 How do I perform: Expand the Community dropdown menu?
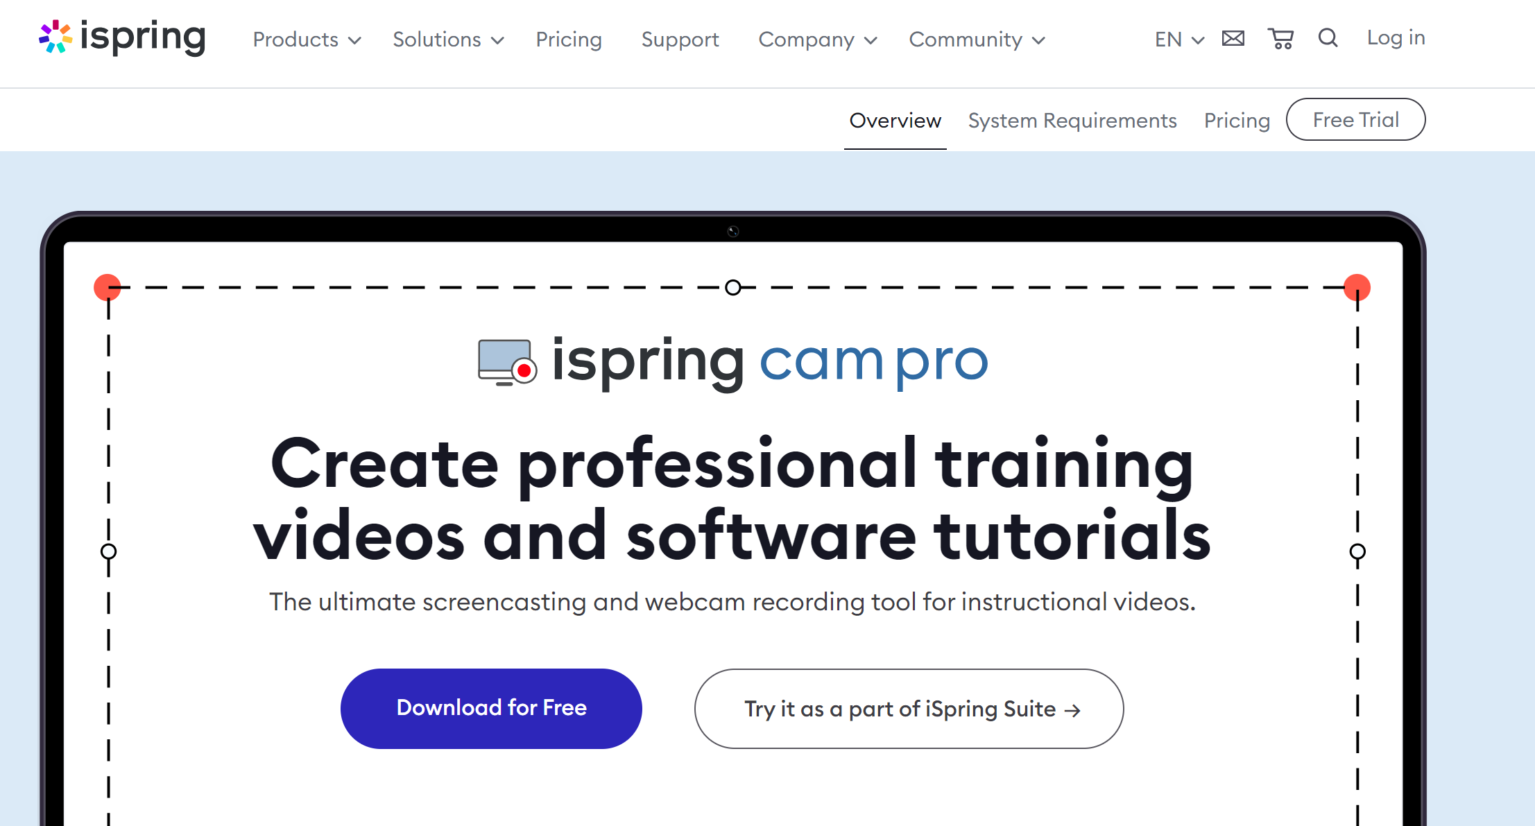click(977, 40)
